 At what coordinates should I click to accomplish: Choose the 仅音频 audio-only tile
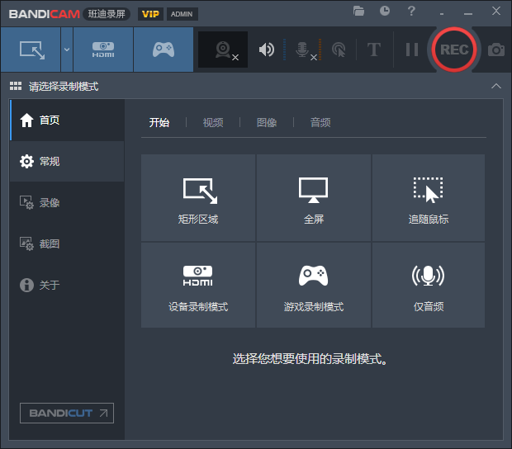click(429, 286)
